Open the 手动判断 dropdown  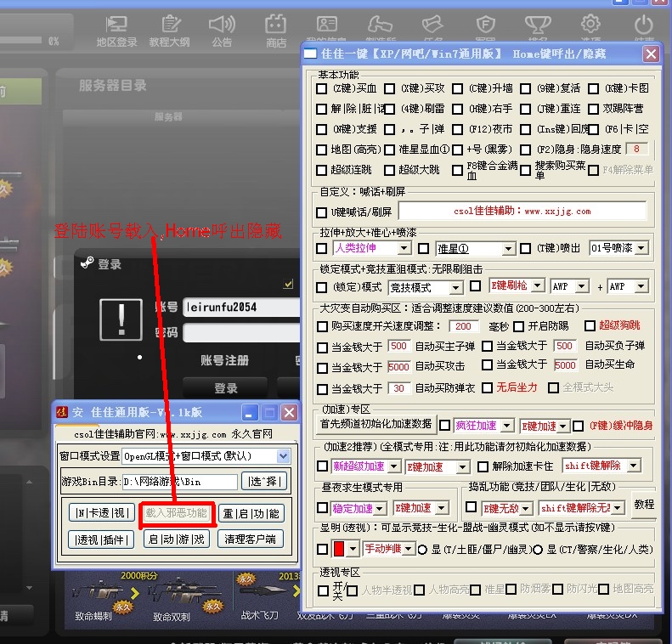click(389, 549)
